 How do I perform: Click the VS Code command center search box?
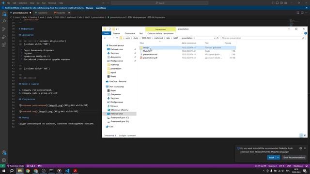pos(159,3)
